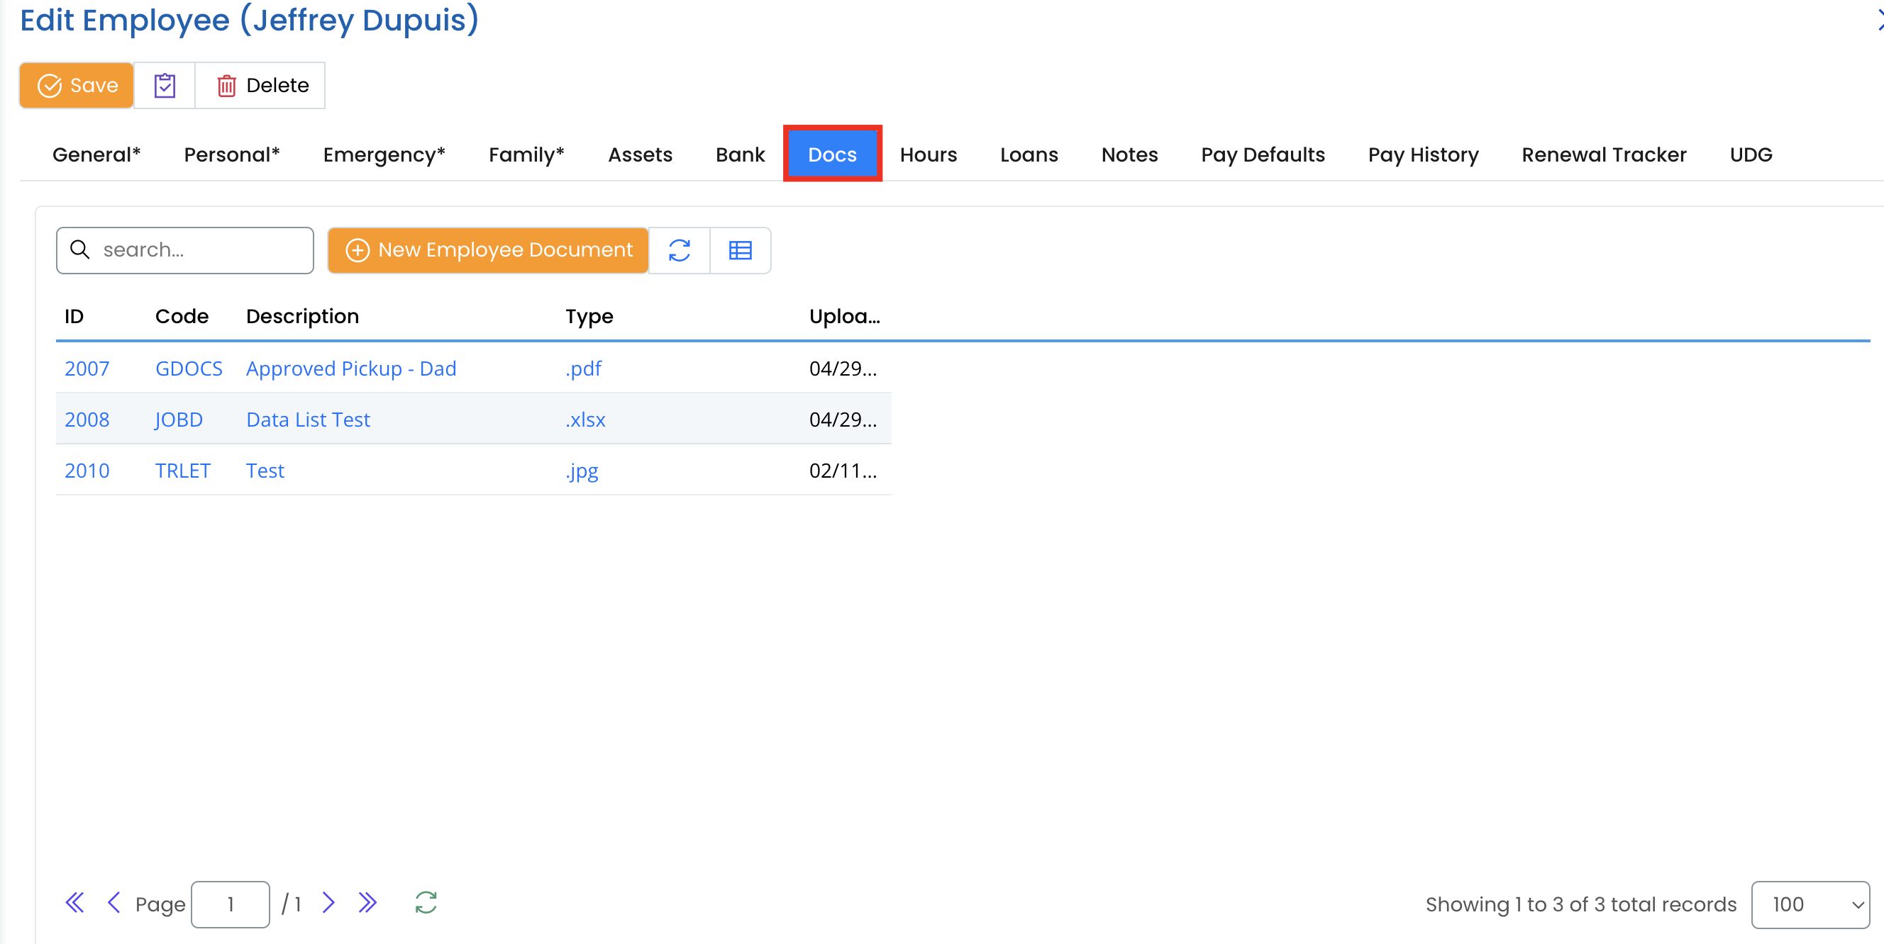Click the clipboard check icon beside Save

click(165, 86)
